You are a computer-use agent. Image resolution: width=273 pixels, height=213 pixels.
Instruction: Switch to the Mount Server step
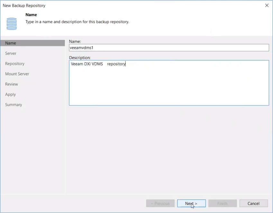coord(17,74)
